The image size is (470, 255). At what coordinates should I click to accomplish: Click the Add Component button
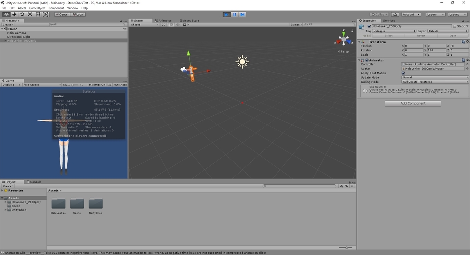[x=413, y=104]
